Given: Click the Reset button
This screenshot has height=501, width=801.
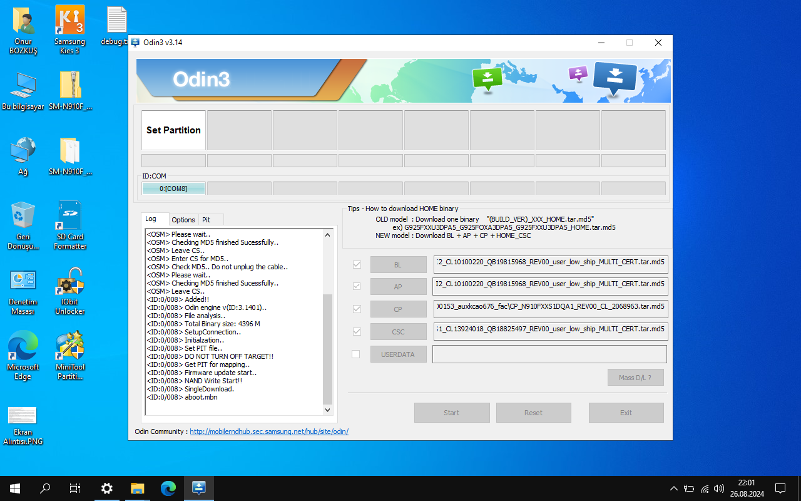Looking at the screenshot, I should point(534,413).
